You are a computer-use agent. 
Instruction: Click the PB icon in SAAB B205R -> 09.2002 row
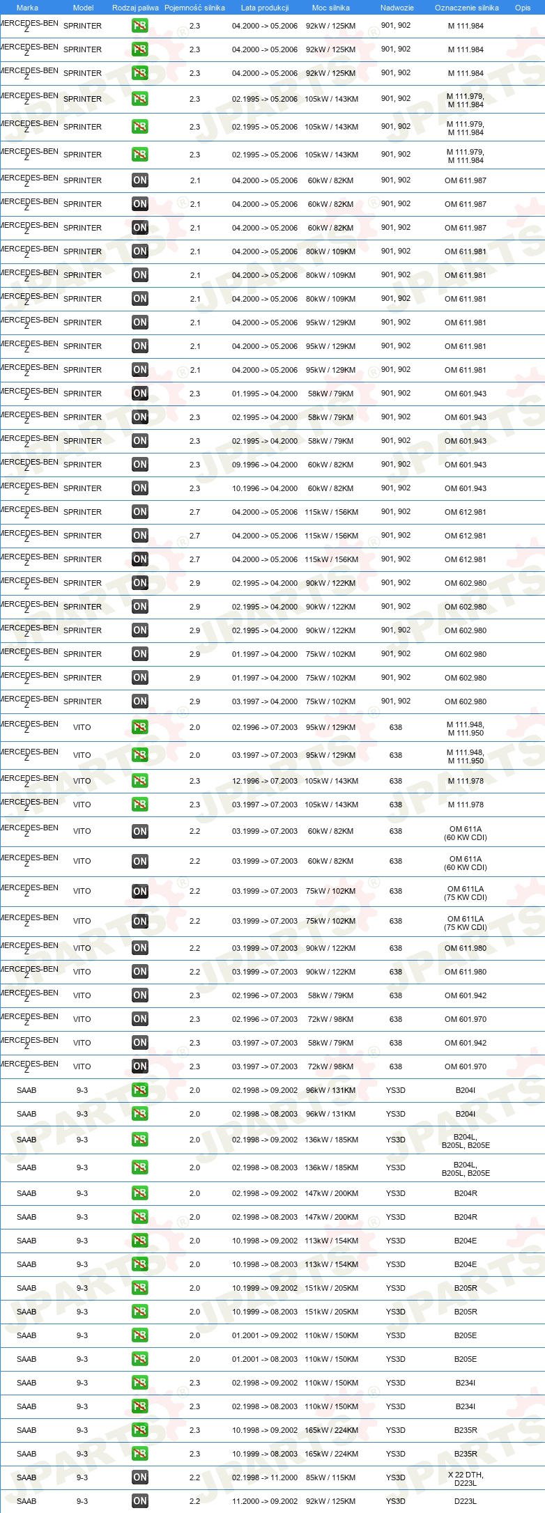click(140, 1288)
